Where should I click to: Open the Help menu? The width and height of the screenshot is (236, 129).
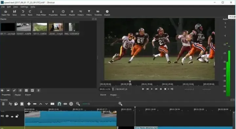pos(33,7)
